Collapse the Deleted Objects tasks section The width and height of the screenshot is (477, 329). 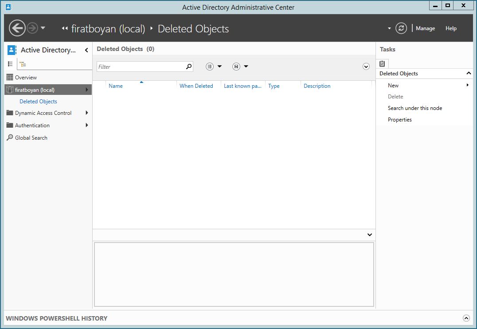[469, 73]
